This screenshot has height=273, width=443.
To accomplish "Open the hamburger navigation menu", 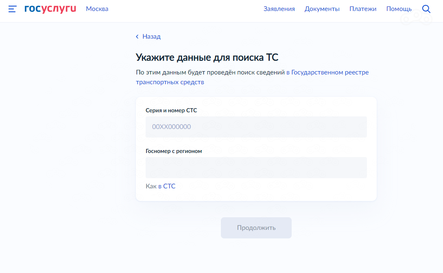I will point(12,9).
